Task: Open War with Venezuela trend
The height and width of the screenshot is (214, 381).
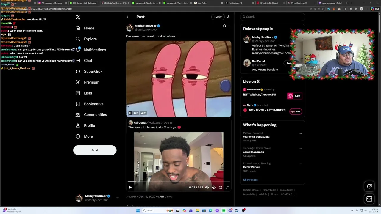Action: point(256,137)
